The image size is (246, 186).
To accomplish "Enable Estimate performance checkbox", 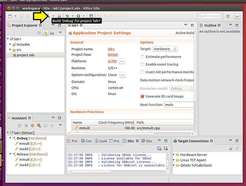I will click(142, 57).
